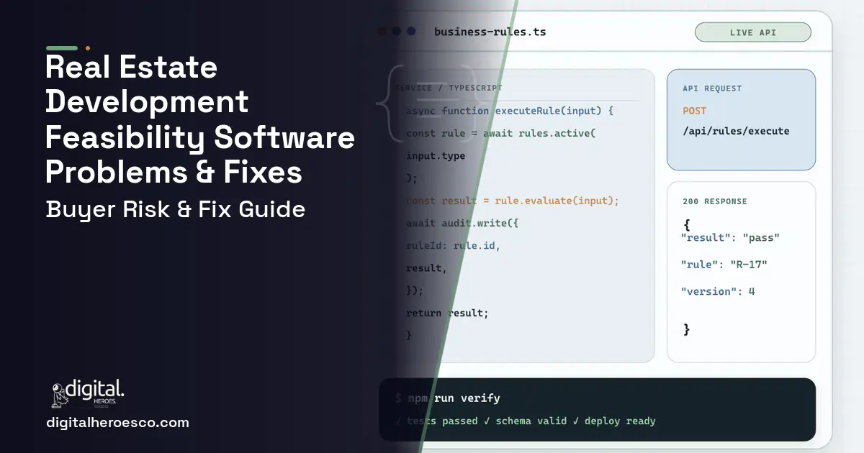Click the await audit.write code line
The image size is (864, 453).
pyautogui.click(x=462, y=223)
